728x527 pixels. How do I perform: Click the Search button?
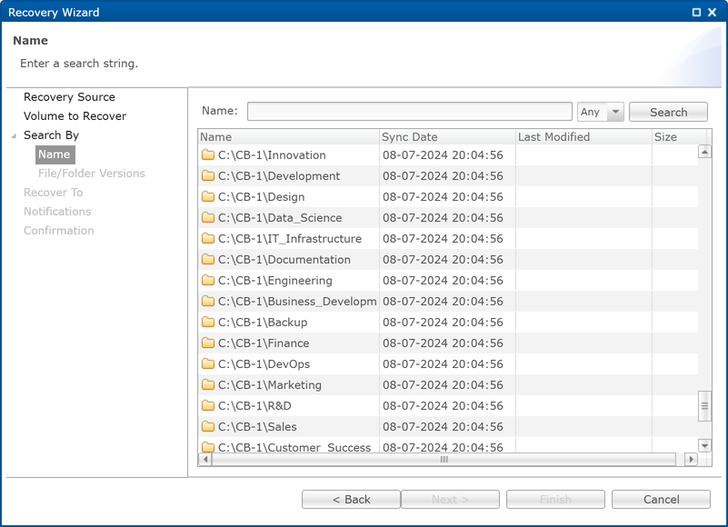tap(668, 112)
